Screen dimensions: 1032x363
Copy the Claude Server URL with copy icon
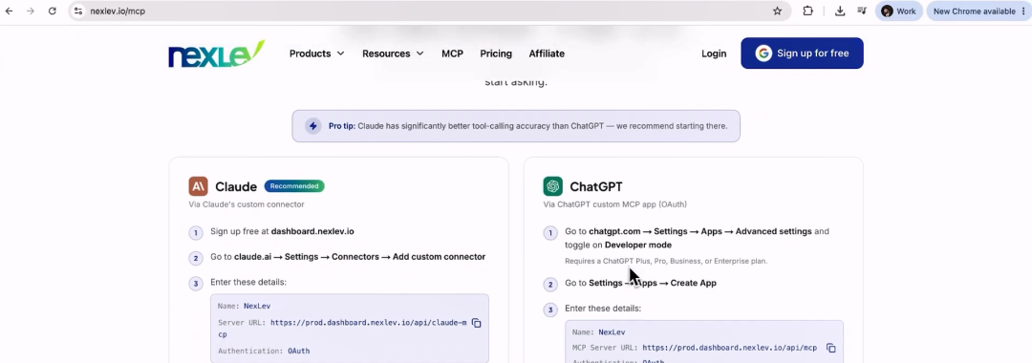coord(477,323)
